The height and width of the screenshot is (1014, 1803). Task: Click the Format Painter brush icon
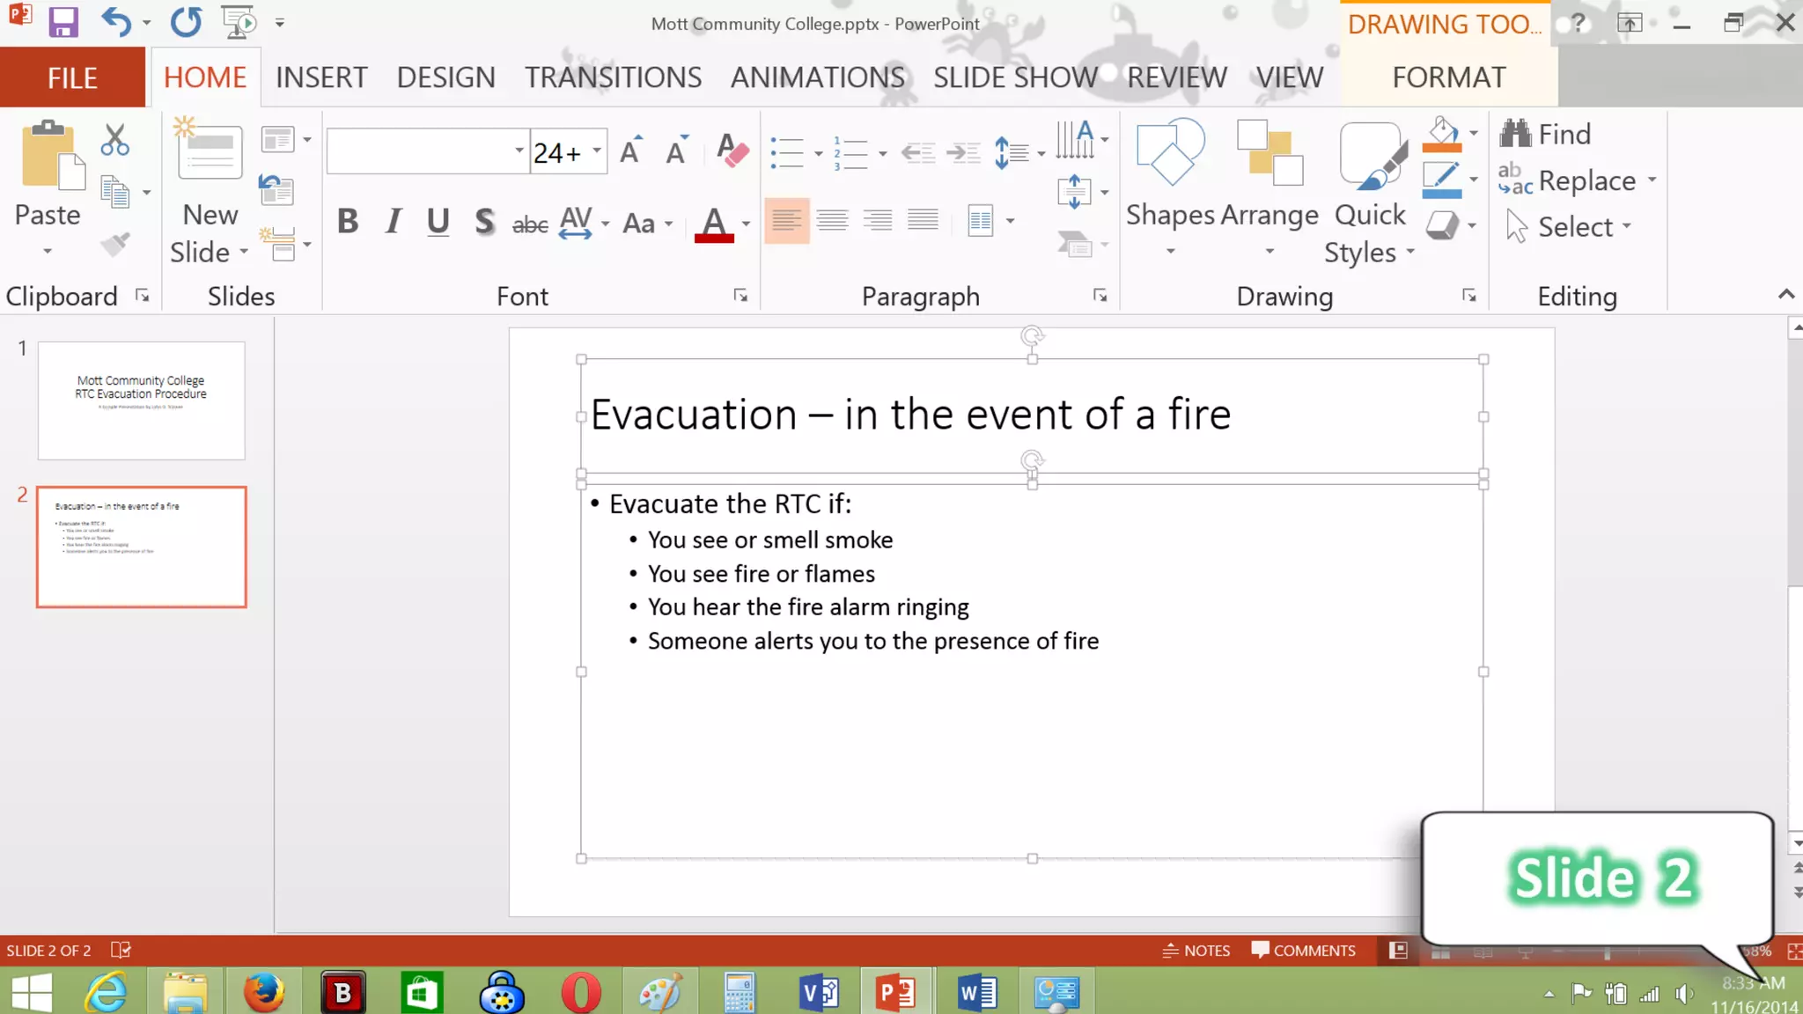(115, 244)
